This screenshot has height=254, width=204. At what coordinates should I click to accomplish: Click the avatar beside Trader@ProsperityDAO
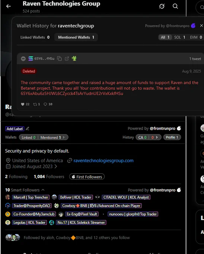(8, 205)
